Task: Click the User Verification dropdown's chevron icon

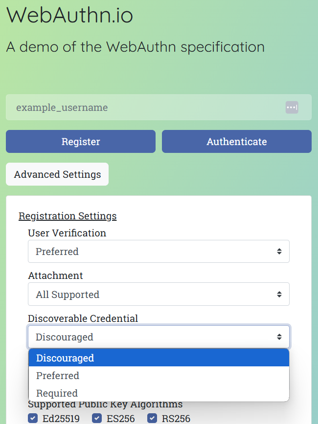Action: pos(279,251)
